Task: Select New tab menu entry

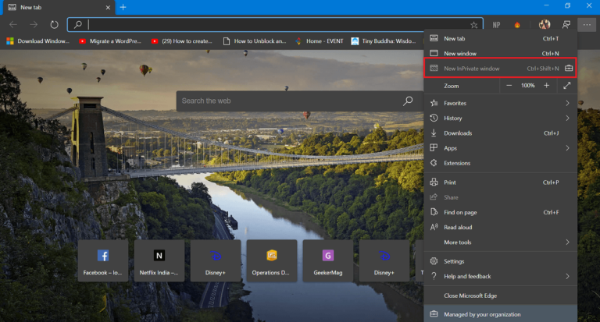Action: [x=500, y=38]
